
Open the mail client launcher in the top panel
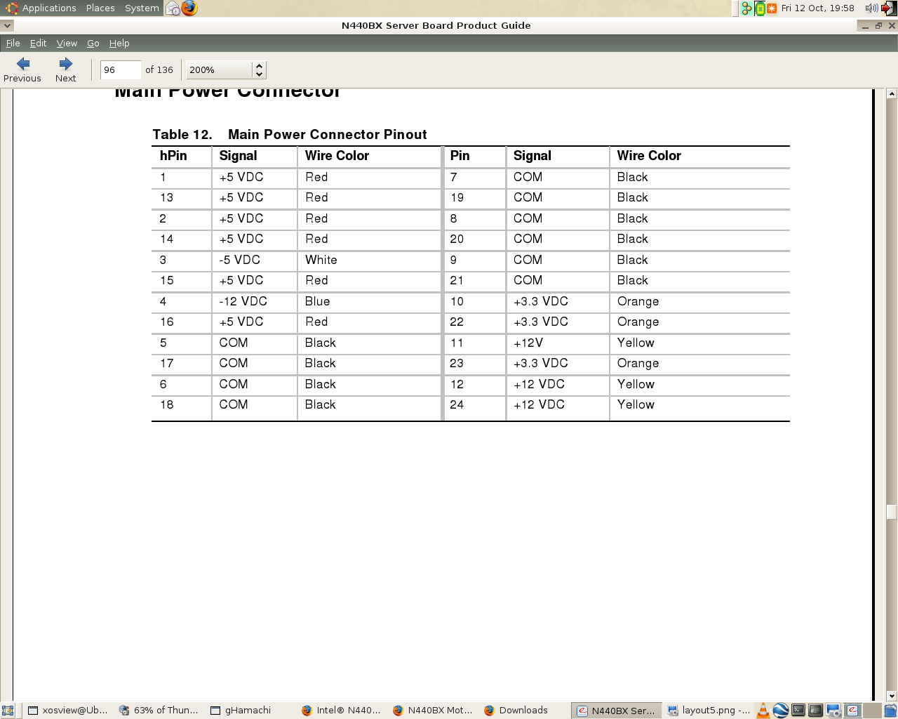173,8
